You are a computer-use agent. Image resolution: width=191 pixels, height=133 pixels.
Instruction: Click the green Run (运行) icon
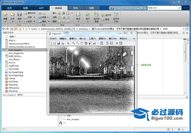pyautogui.click(x=87, y=14)
